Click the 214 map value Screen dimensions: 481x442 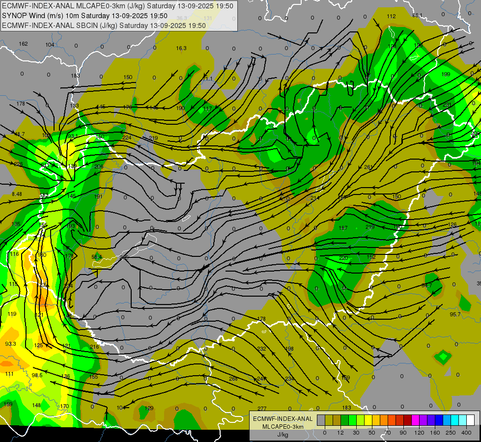pyautogui.click(x=315, y=198)
